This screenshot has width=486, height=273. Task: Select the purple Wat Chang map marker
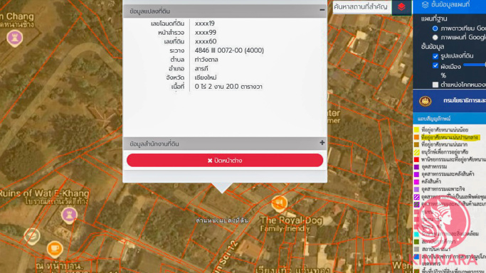coord(14,38)
